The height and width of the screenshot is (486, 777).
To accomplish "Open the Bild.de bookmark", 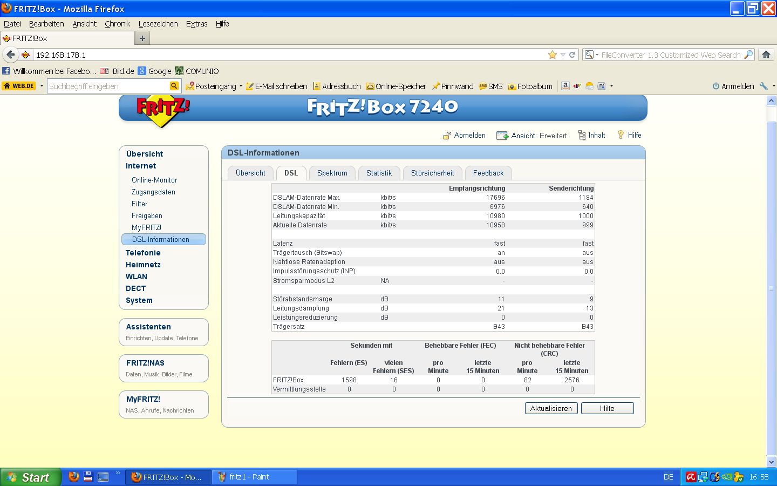I will point(117,71).
